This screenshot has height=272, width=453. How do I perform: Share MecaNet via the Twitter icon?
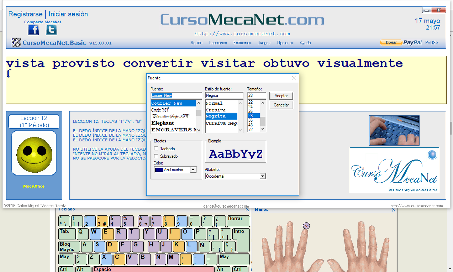51,30
